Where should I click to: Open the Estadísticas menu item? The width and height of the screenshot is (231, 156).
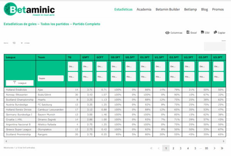123,9
